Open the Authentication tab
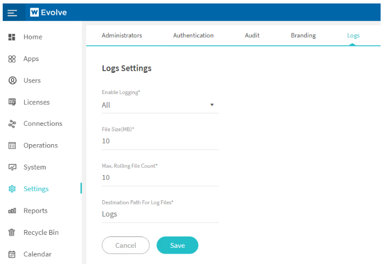 [193, 36]
